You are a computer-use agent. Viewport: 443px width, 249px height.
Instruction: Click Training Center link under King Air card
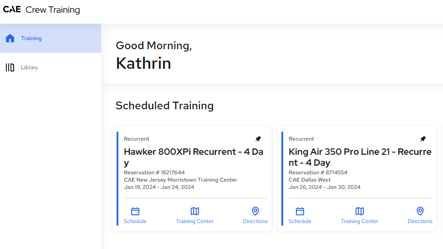pyautogui.click(x=359, y=221)
